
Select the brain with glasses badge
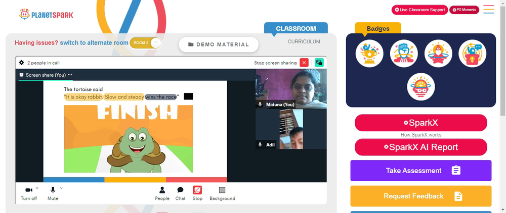[x=421, y=87]
